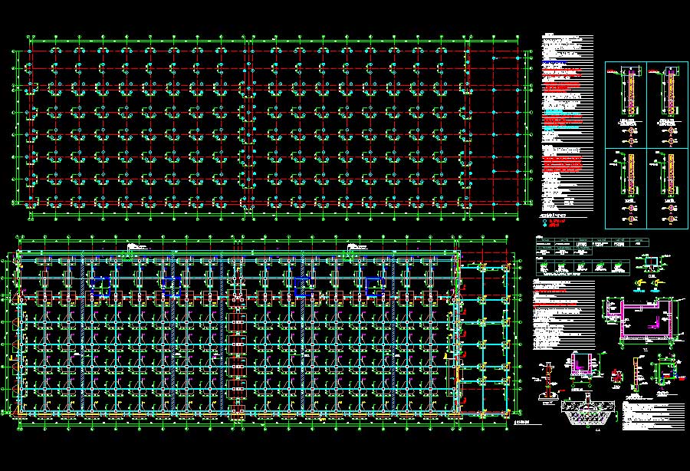Click the bottom-right pile section in the cyan frame
The image size is (690, 471).
pos(667,189)
